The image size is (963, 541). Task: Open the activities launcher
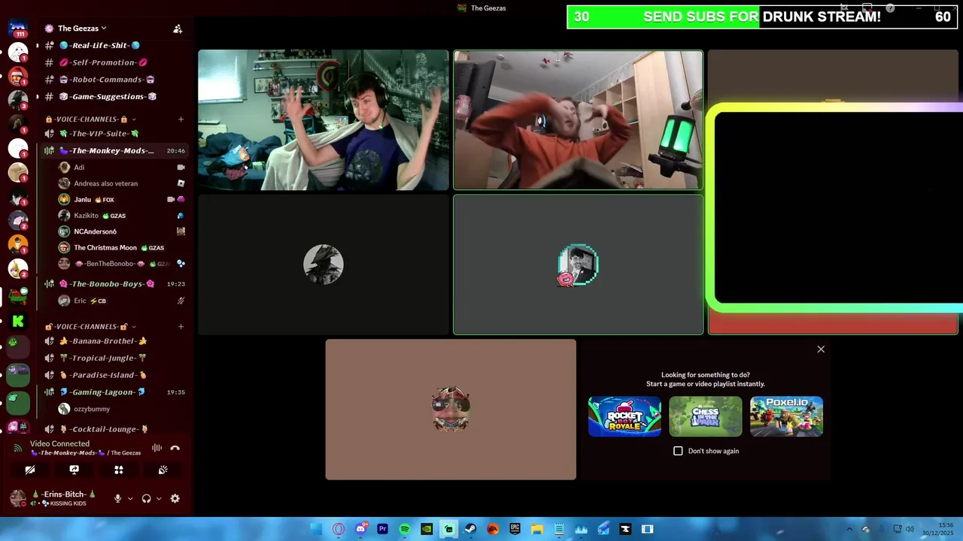pyautogui.click(x=118, y=470)
